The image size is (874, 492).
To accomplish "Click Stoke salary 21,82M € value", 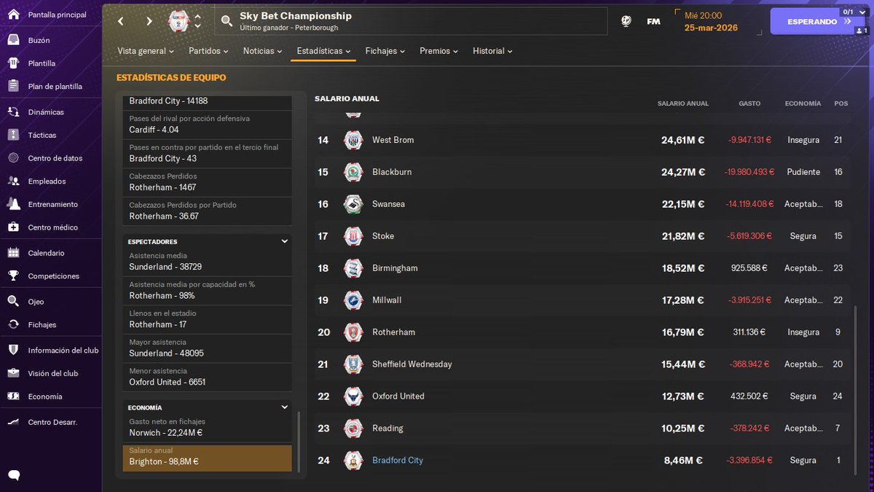I will point(683,236).
